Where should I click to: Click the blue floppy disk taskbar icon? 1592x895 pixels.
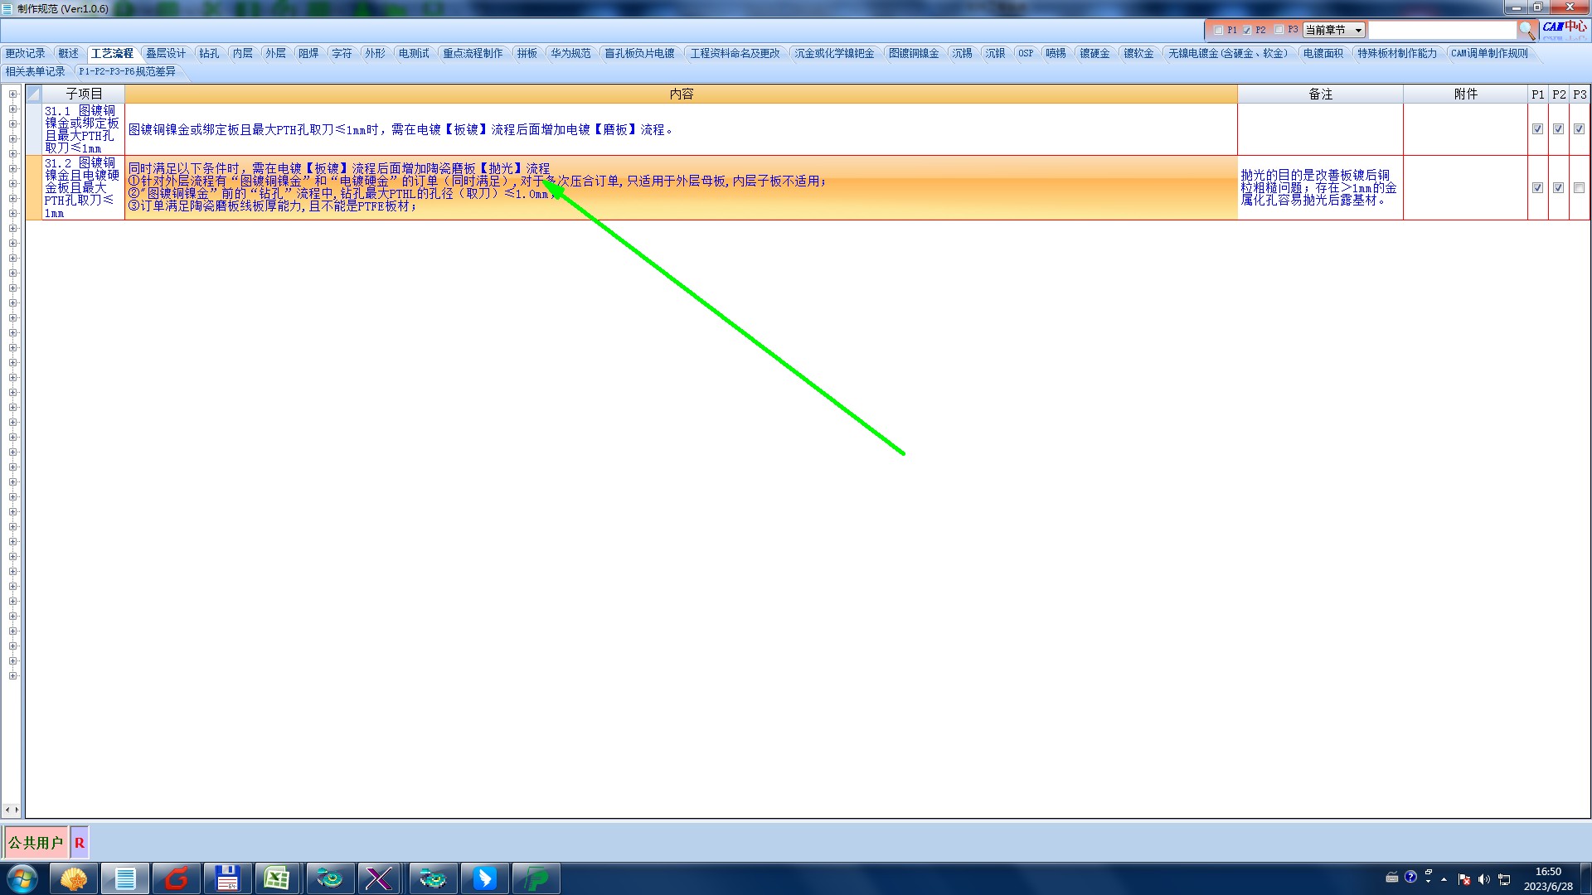pyautogui.click(x=226, y=878)
